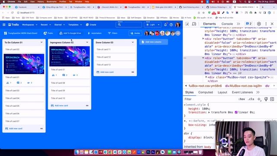Viewport: 277px width, 156px height.
Task: Click the extra members count avatar
Action: click(x=178, y=33)
